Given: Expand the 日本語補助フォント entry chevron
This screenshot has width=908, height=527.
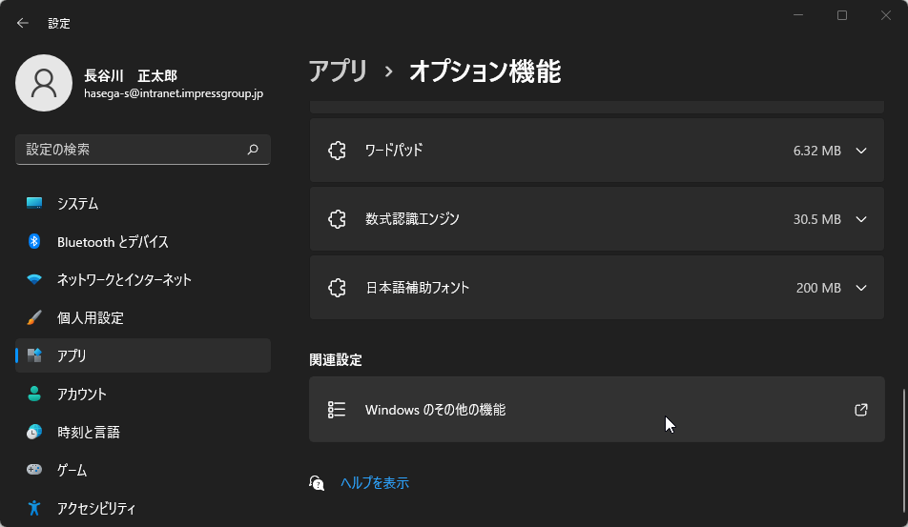Looking at the screenshot, I should tap(861, 288).
